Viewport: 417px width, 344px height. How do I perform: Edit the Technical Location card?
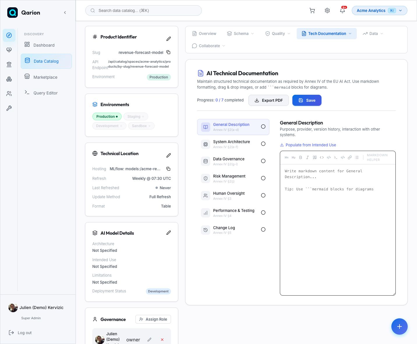(x=169, y=155)
